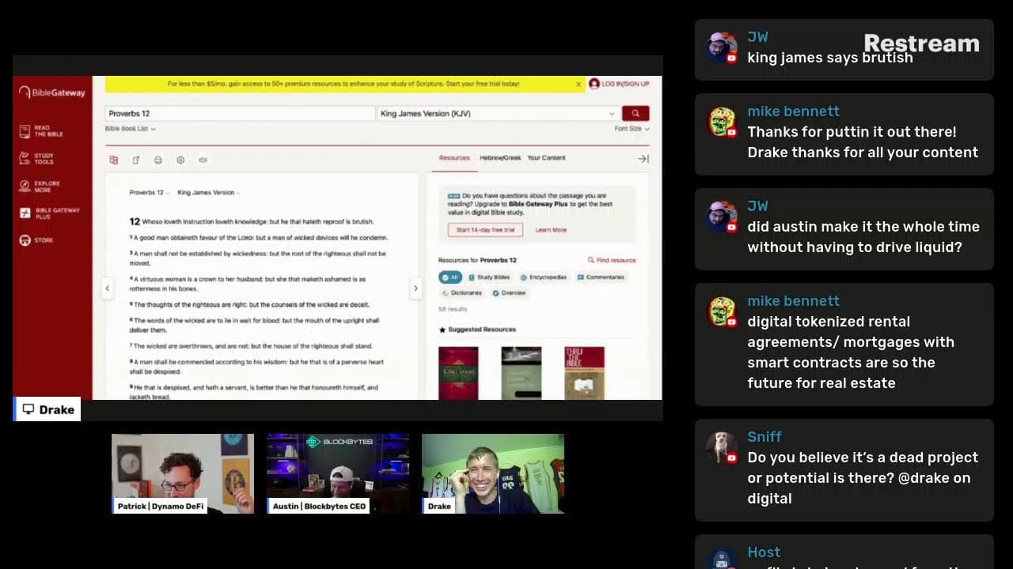
Task: Open the Font Size dropdown
Action: coord(632,129)
